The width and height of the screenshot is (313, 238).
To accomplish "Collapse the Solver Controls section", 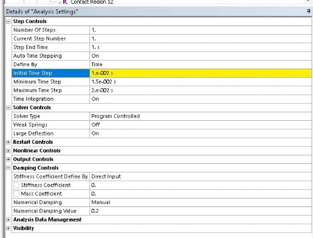I will (x=8, y=107).
